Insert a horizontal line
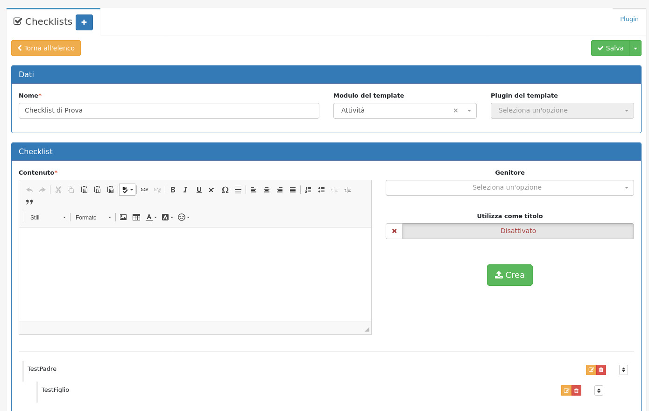The image size is (649, 411). click(238, 190)
